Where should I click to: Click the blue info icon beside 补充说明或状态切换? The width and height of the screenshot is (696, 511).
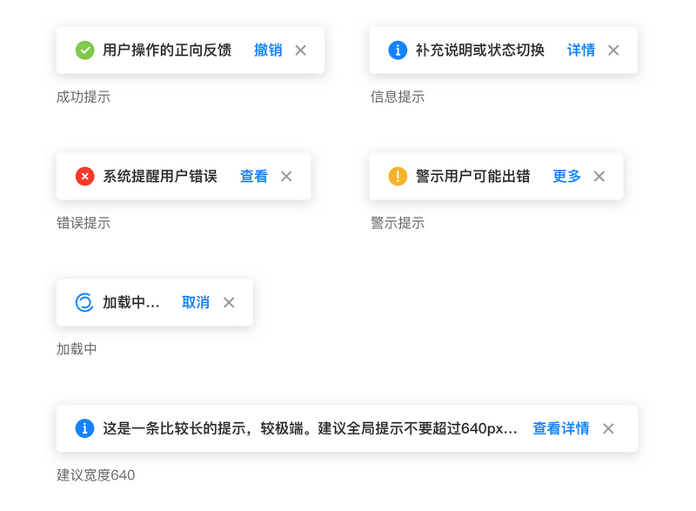tap(398, 50)
